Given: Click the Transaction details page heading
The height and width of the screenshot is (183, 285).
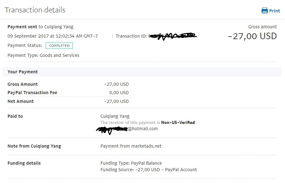Looking at the screenshot, I should (x=35, y=10).
